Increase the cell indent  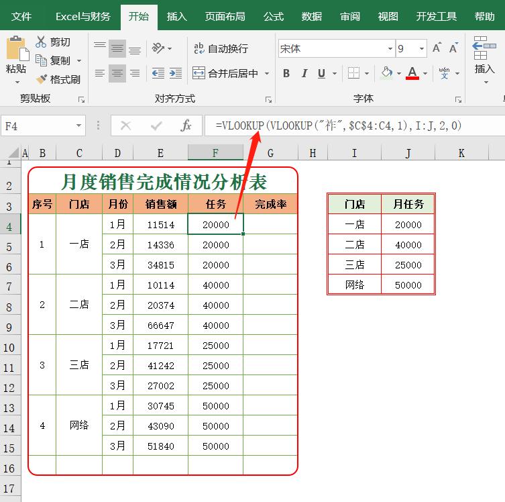point(176,73)
